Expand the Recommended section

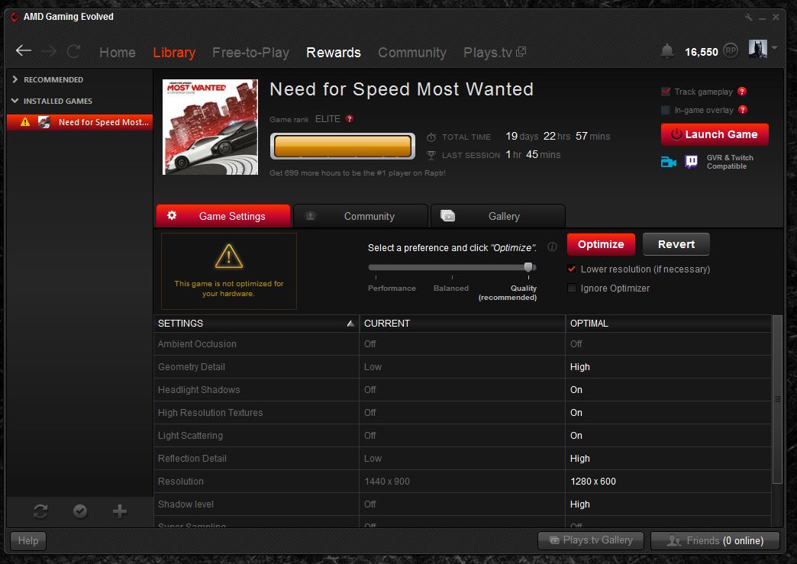tap(15, 79)
